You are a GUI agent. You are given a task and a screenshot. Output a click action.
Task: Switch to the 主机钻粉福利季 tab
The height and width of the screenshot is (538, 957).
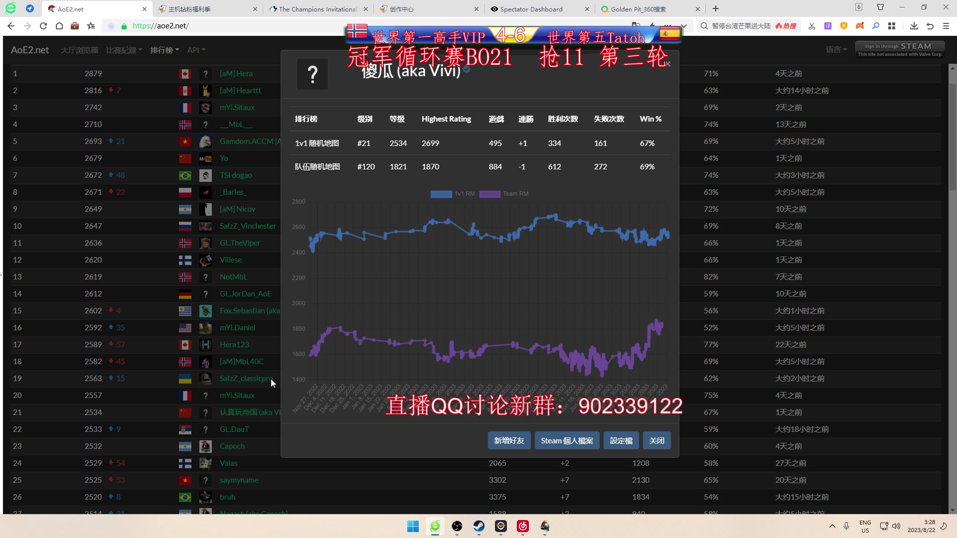[207, 9]
